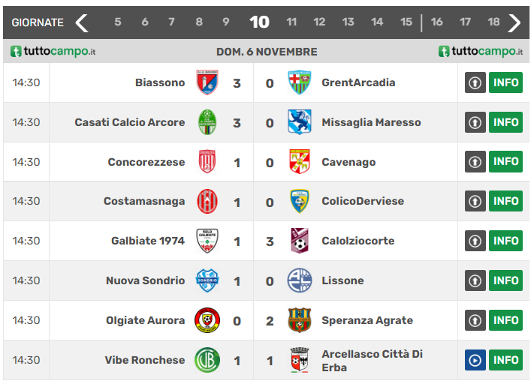Click the Vibe Ronchese team crest
Viewport: 531px width, 381px height.
[207, 360]
